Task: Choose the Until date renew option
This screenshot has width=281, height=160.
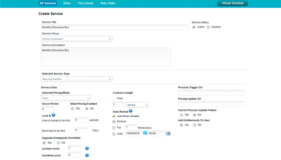Action: click(x=114, y=134)
